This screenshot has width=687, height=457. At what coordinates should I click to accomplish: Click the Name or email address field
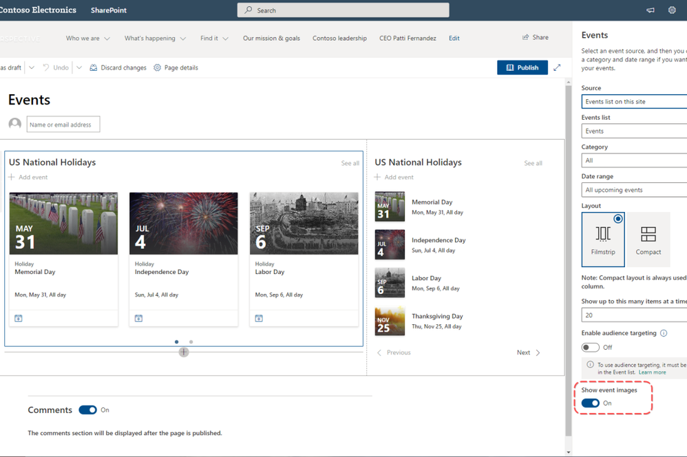click(x=63, y=125)
